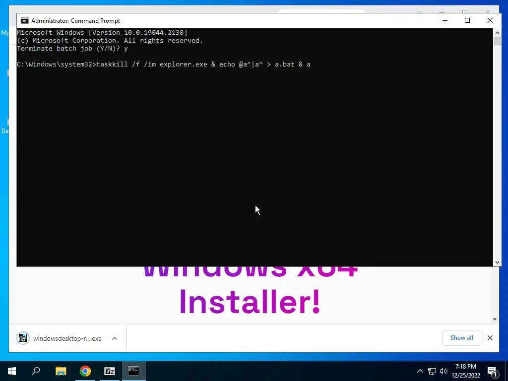
Task: Open the downloaded windowsdesktop-r....exe file
Action: (67, 338)
